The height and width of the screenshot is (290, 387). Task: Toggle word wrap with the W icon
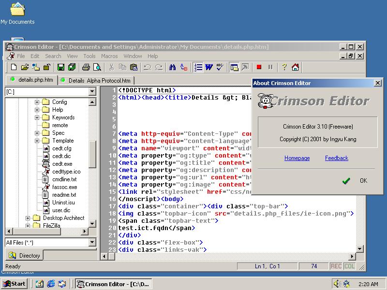209,67
